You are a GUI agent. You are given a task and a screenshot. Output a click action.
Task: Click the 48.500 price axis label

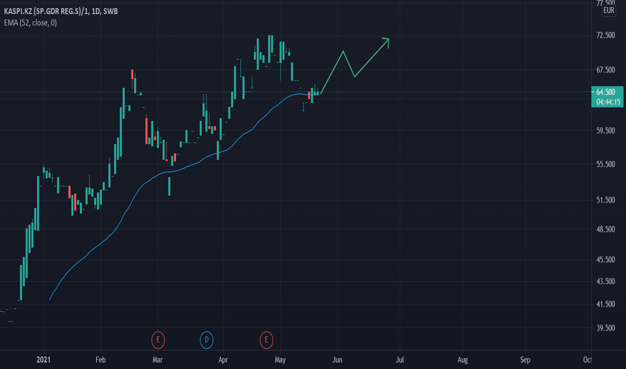tap(606, 229)
